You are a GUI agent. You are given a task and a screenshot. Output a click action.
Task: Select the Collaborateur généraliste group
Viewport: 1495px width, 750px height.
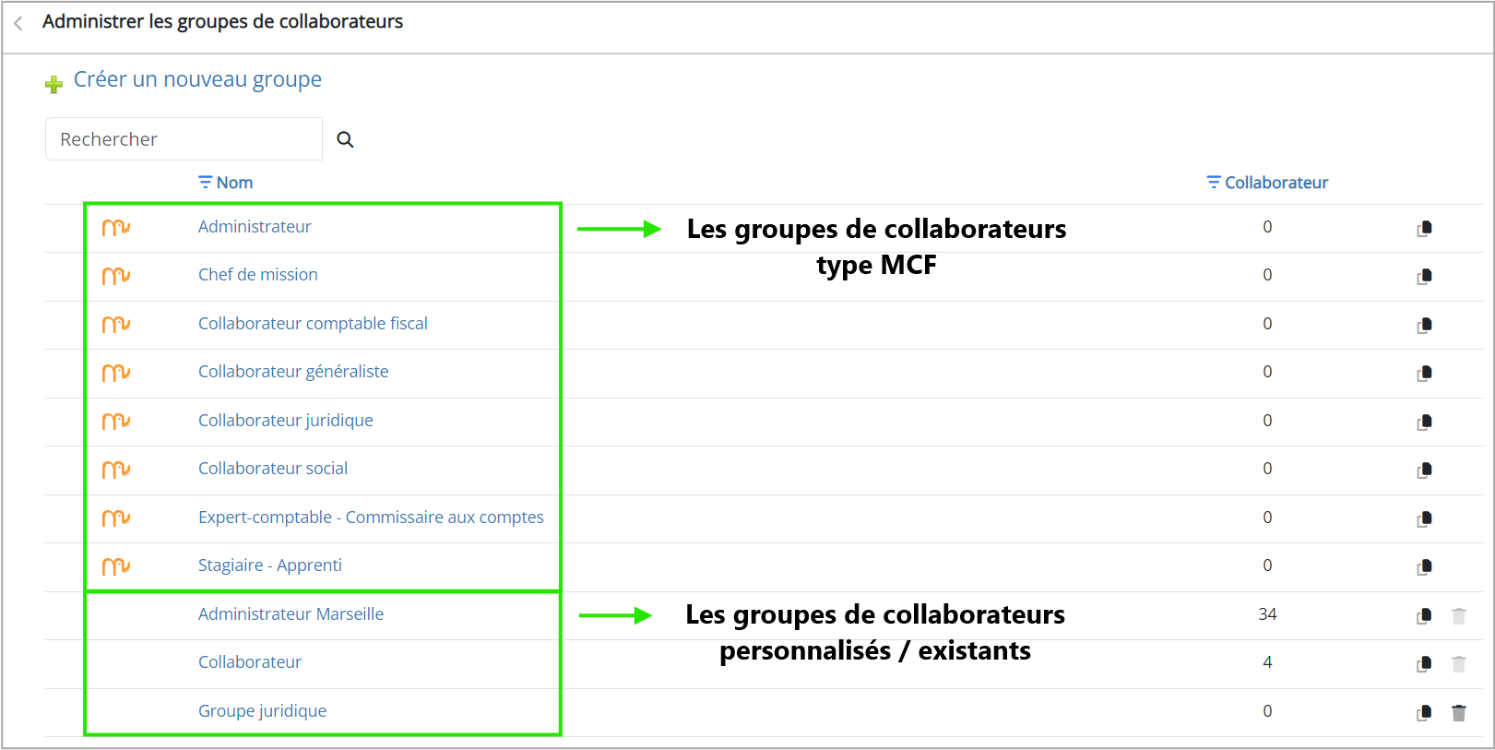293,372
